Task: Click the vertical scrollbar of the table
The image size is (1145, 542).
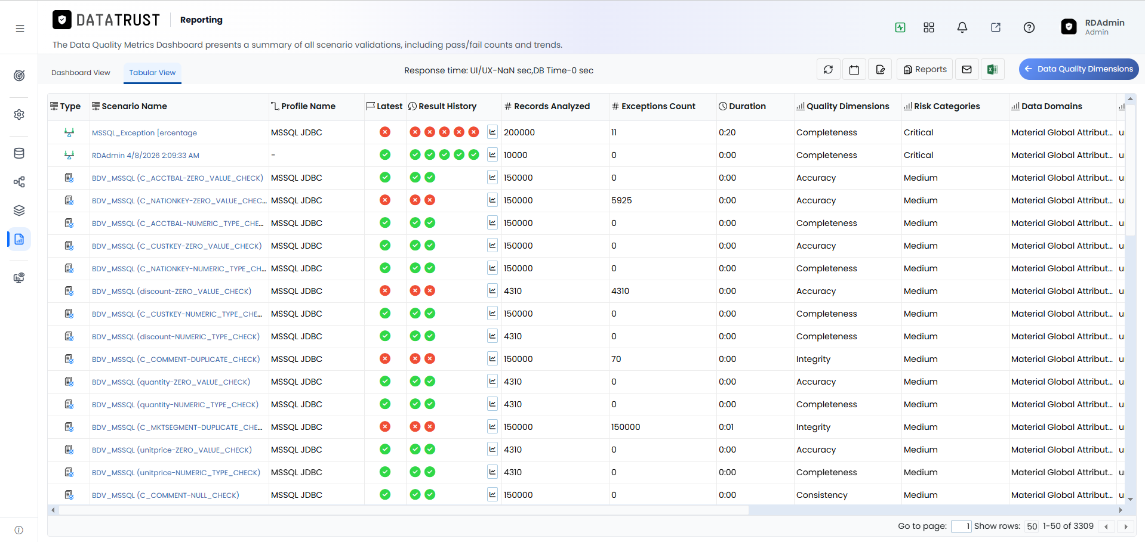Action: pyautogui.click(x=1130, y=170)
